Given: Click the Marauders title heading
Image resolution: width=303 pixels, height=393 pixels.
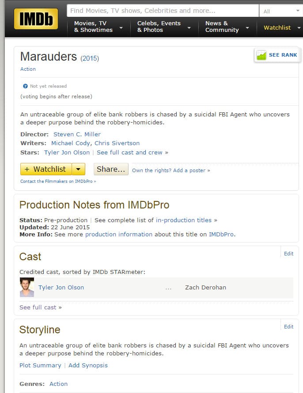Looking at the screenshot, I should (x=49, y=57).
